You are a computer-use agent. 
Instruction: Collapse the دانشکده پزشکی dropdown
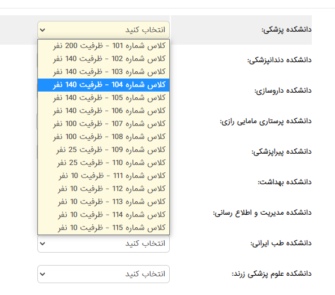click(104, 30)
